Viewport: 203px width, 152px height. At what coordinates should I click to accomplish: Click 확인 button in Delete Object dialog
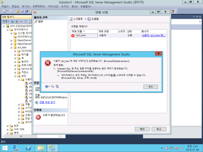click(142, 129)
